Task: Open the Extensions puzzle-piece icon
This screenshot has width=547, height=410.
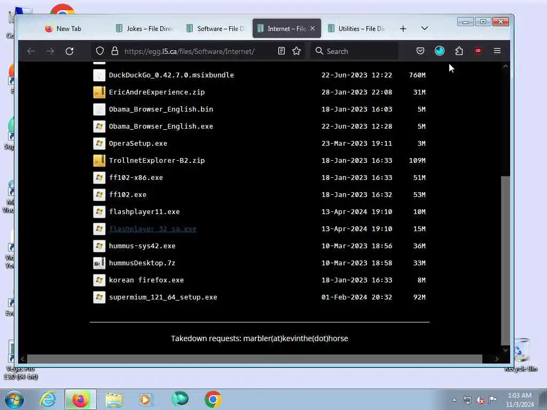Action: tap(459, 51)
